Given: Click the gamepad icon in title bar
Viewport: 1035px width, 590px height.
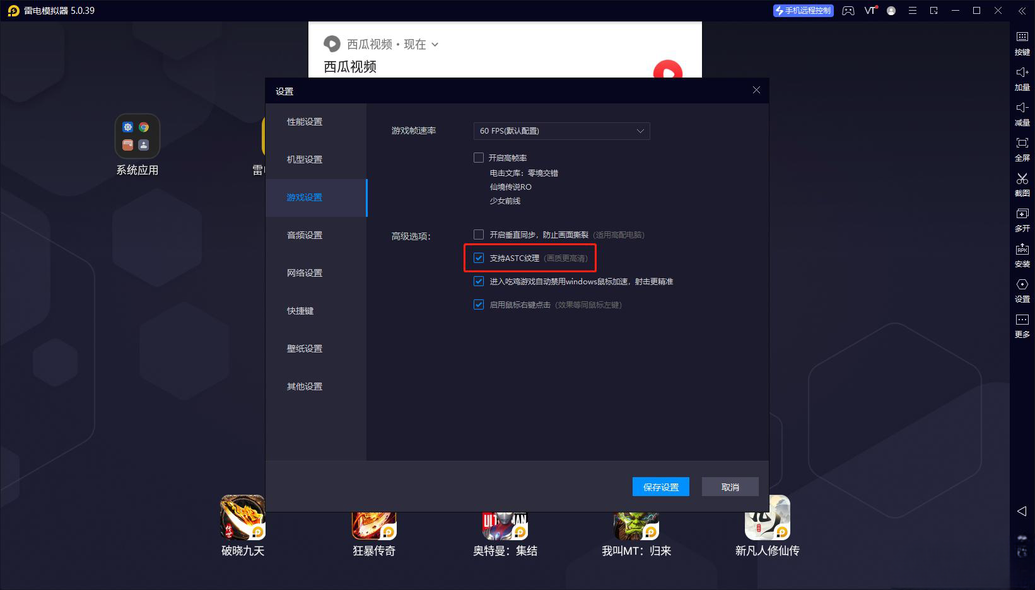Looking at the screenshot, I should click(848, 11).
